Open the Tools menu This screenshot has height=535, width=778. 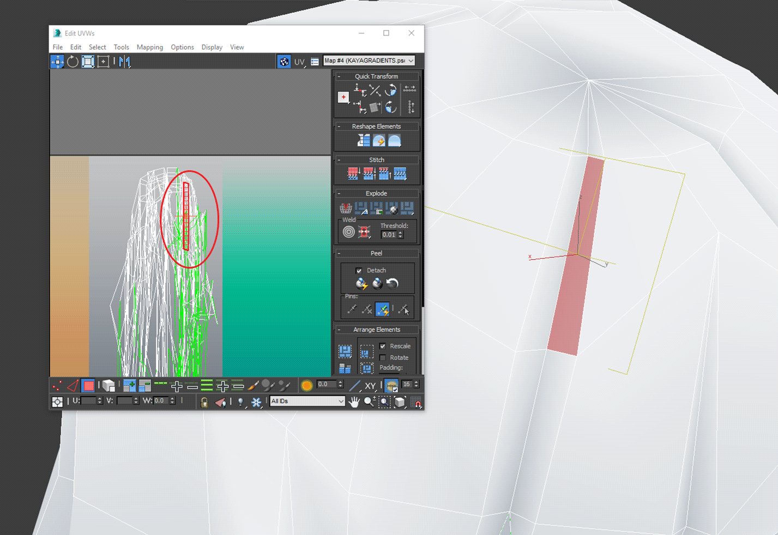(x=121, y=47)
